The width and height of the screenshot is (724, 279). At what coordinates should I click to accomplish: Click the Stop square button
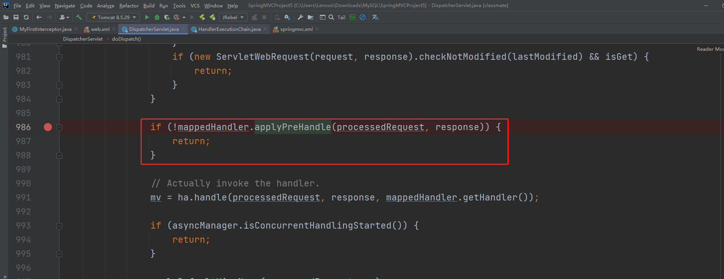pyautogui.click(x=264, y=17)
